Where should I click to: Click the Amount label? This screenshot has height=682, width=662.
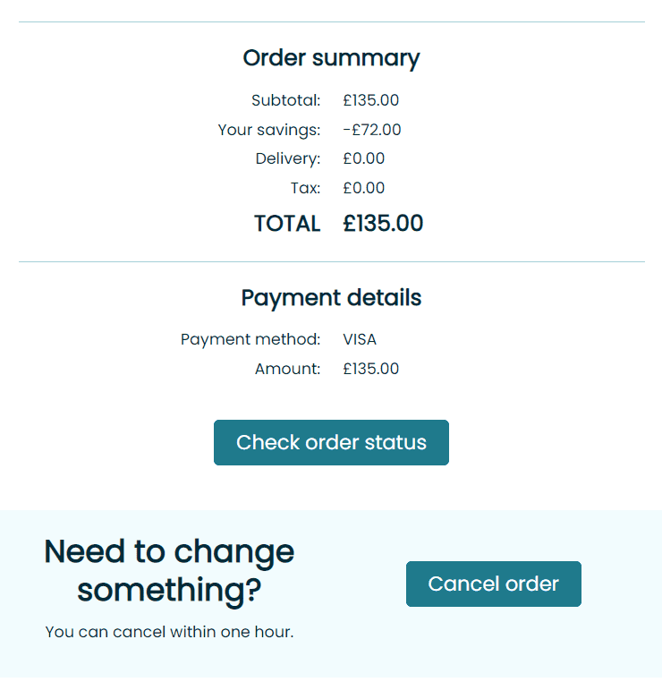(x=287, y=369)
